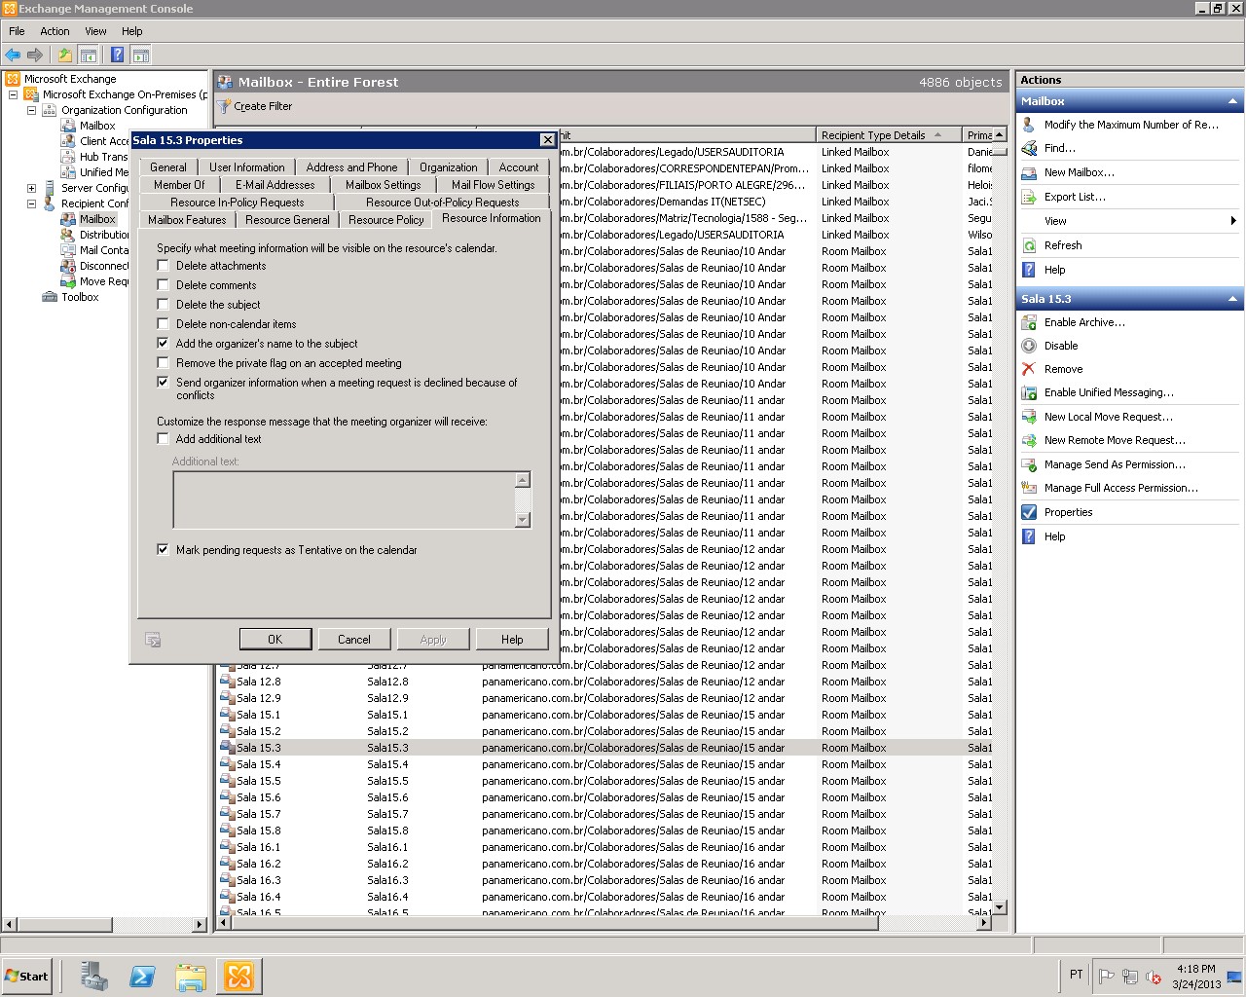The width and height of the screenshot is (1246, 997).
Task: Click the Enable Archive action icon
Action: pos(1029,322)
